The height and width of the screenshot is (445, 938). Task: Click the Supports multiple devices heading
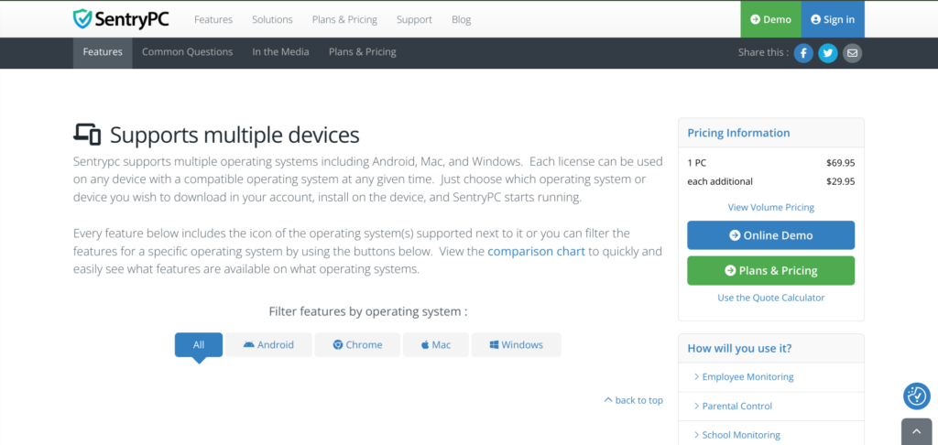234,136
